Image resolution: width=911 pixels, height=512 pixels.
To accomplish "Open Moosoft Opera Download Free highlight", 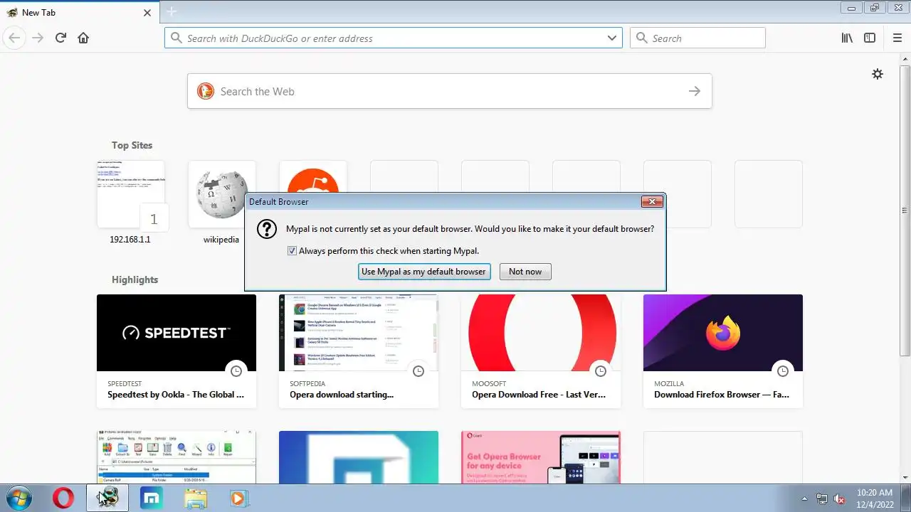I will point(541,351).
